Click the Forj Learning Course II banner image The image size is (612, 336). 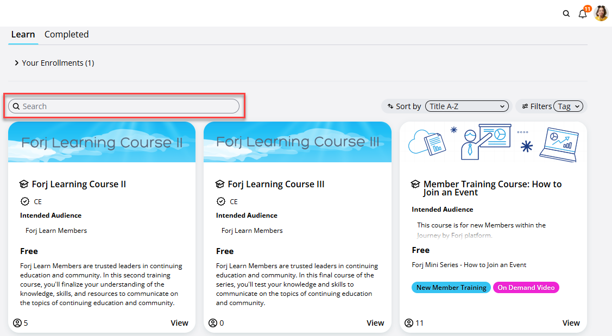pos(102,142)
